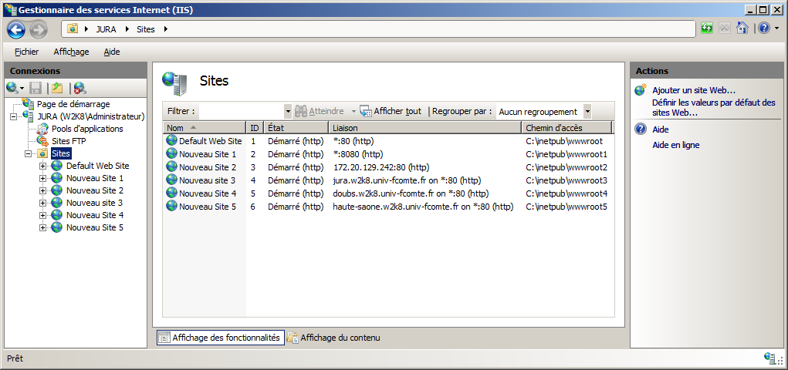Sort the list by the Liaison column header

point(424,127)
